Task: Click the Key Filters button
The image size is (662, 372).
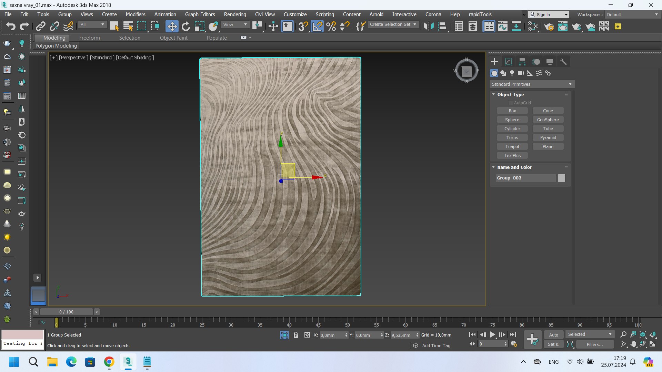Action: (595, 344)
